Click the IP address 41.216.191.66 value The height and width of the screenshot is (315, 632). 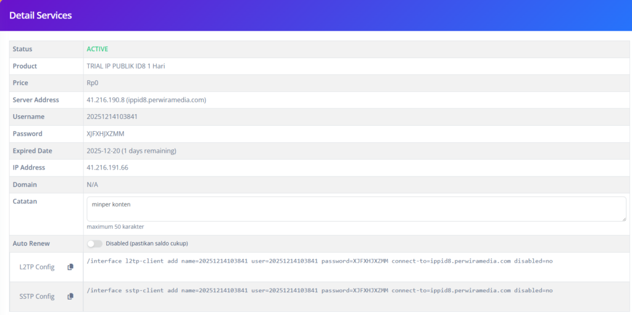[x=107, y=168]
